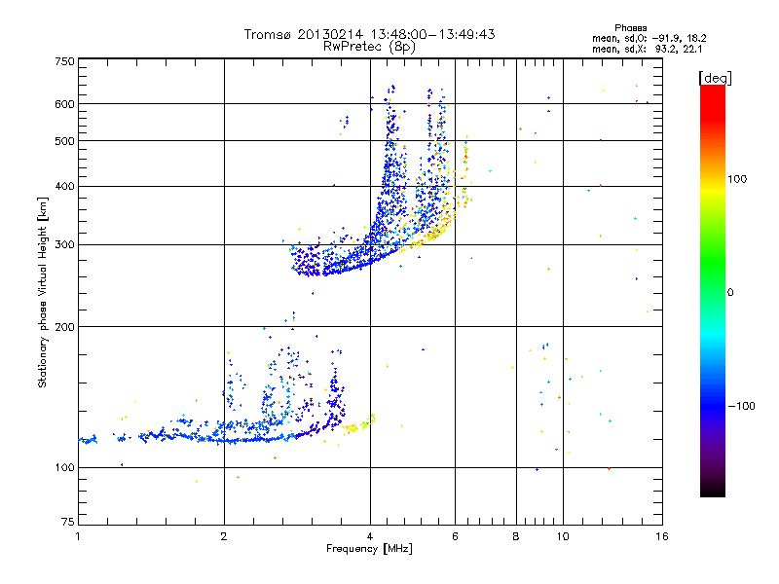Click the colorbar label '0'
The height and width of the screenshot is (584, 779).
click(729, 292)
